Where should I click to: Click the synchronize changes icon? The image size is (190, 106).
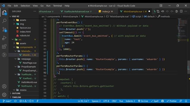click(15, 101)
